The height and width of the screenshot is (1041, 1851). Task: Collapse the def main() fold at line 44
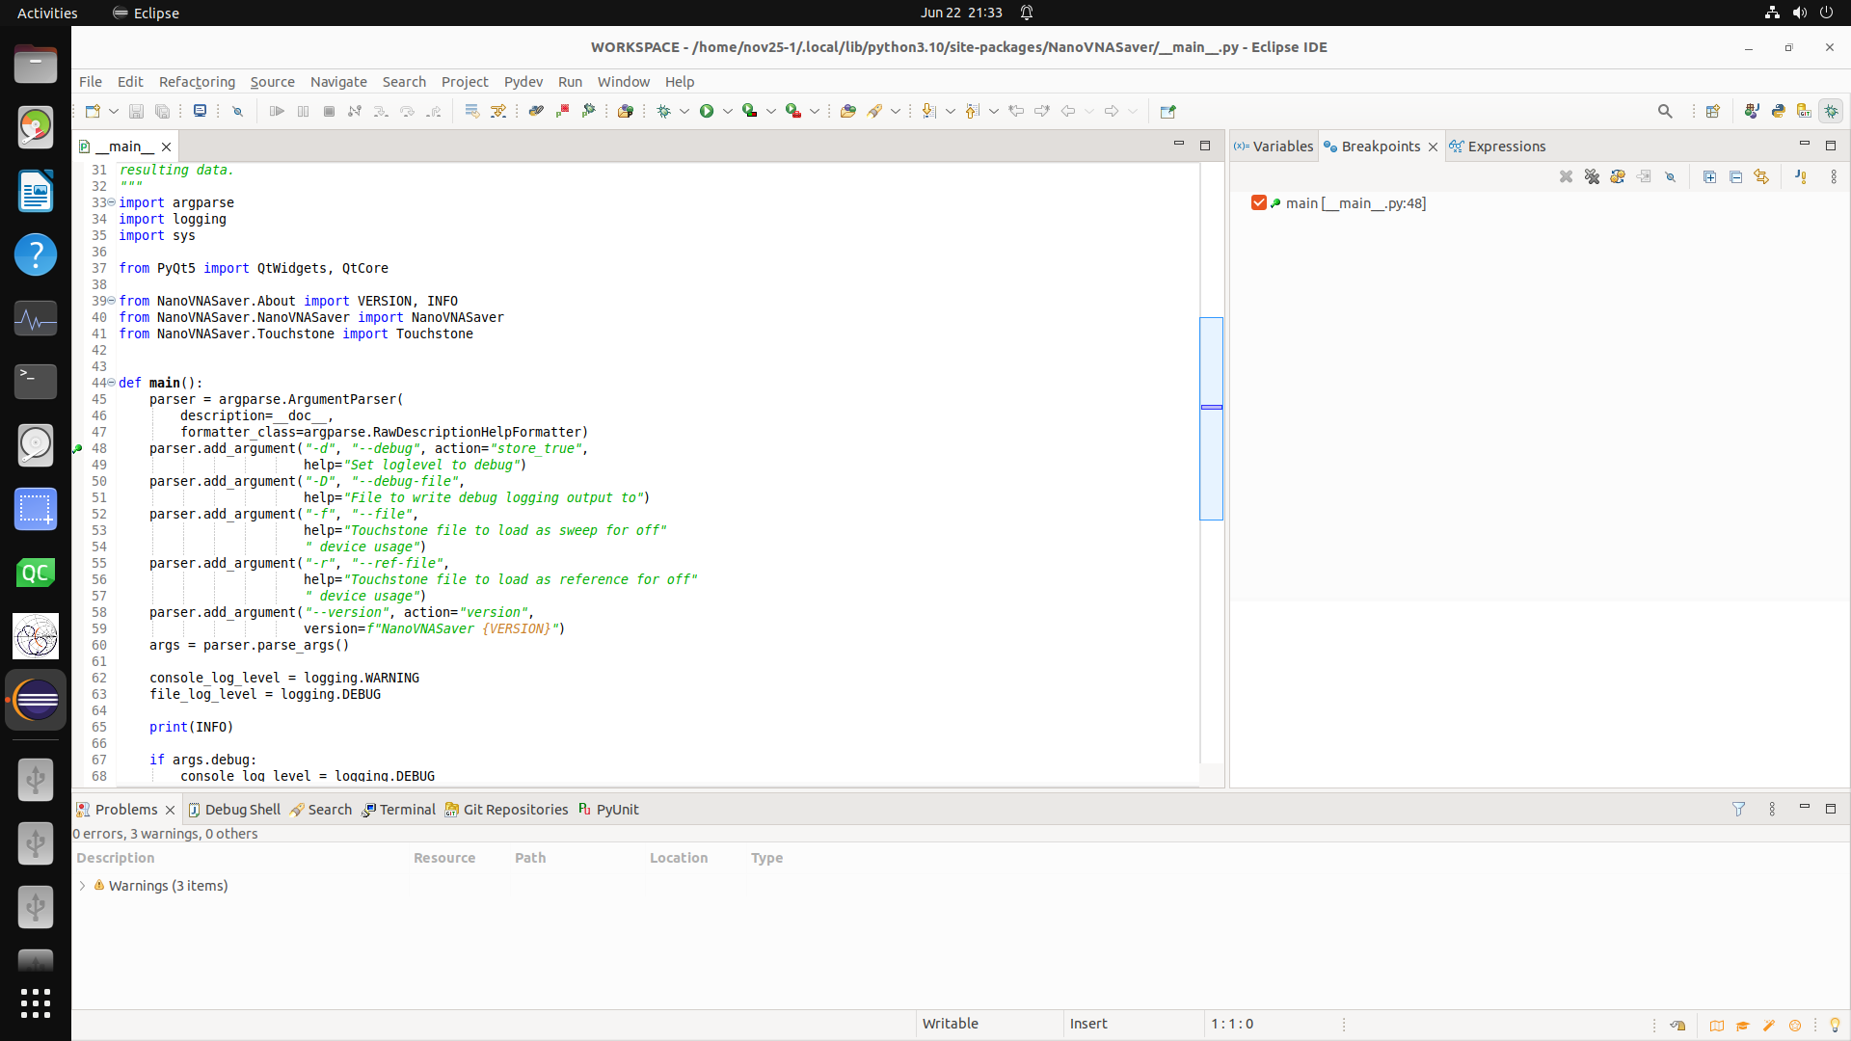112,383
